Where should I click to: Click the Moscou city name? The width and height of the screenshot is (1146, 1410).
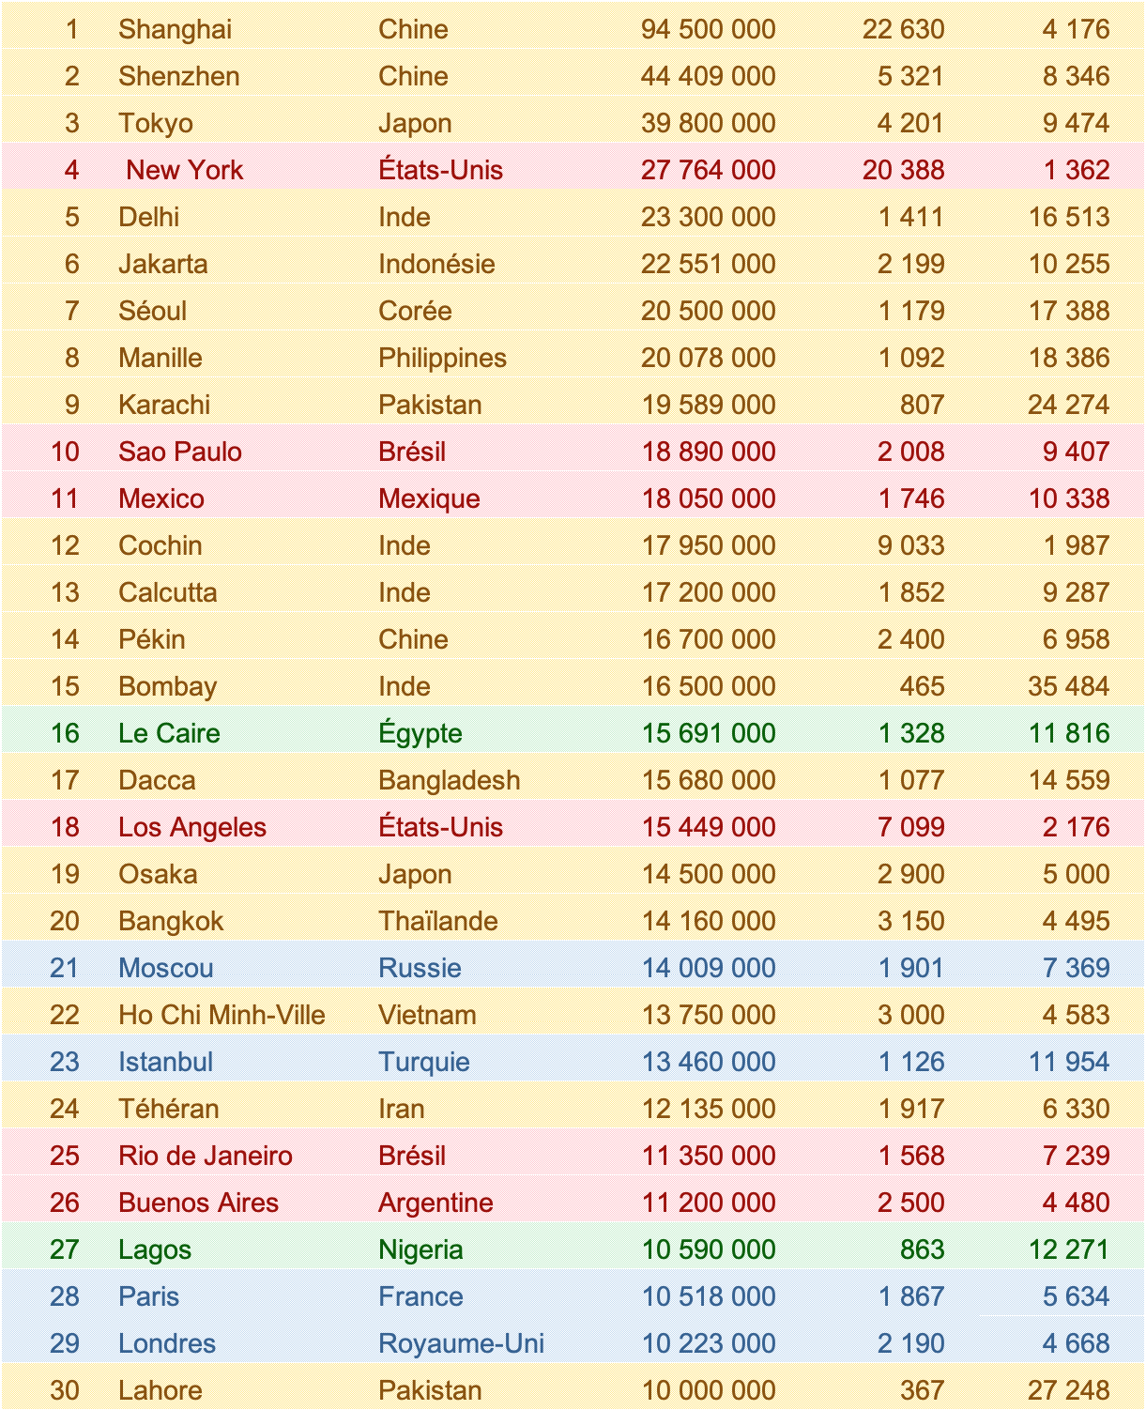tap(166, 968)
